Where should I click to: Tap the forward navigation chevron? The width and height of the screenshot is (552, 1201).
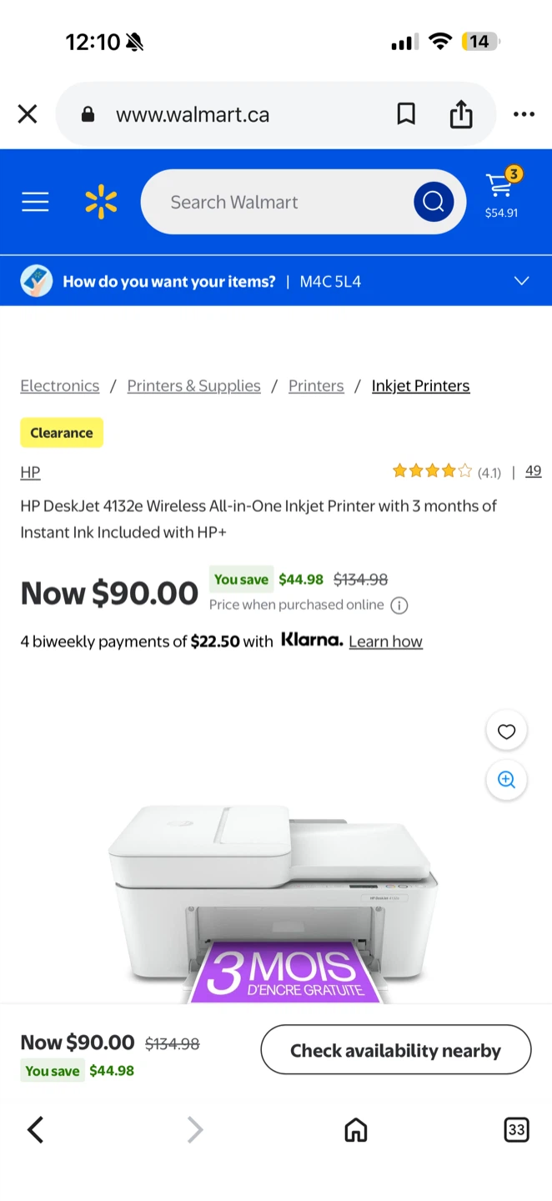(x=194, y=1130)
